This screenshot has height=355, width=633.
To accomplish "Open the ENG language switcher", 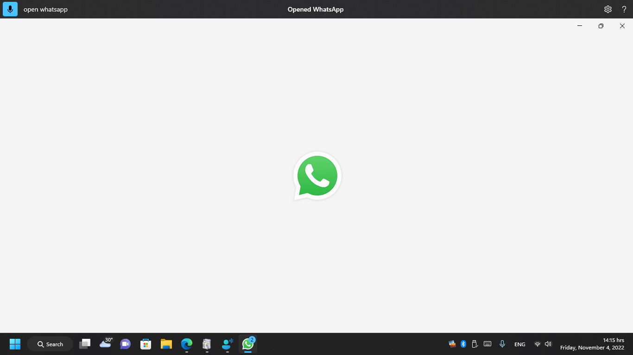I will tap(520, 344).
